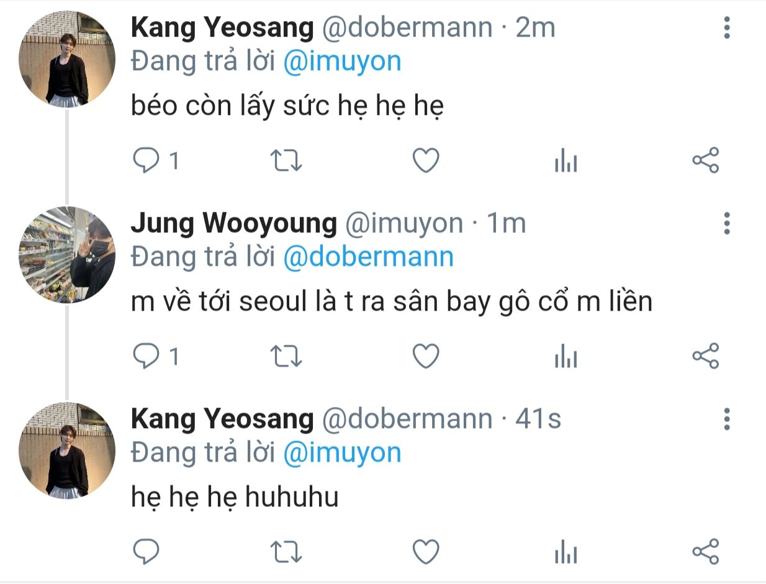
Task: Open more options for Jung Wooyoung's tweet
Action: coord(727,223)
